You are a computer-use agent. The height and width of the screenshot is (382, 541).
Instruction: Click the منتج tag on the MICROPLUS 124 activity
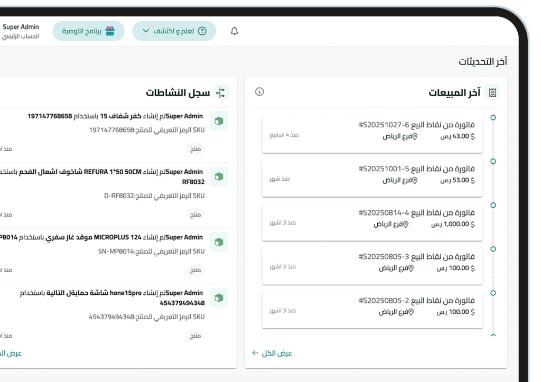coord(195,270)
